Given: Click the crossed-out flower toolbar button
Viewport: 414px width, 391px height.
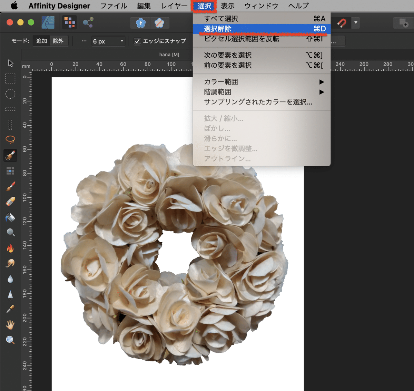Looking at the screenshot, I should [159, 23].
